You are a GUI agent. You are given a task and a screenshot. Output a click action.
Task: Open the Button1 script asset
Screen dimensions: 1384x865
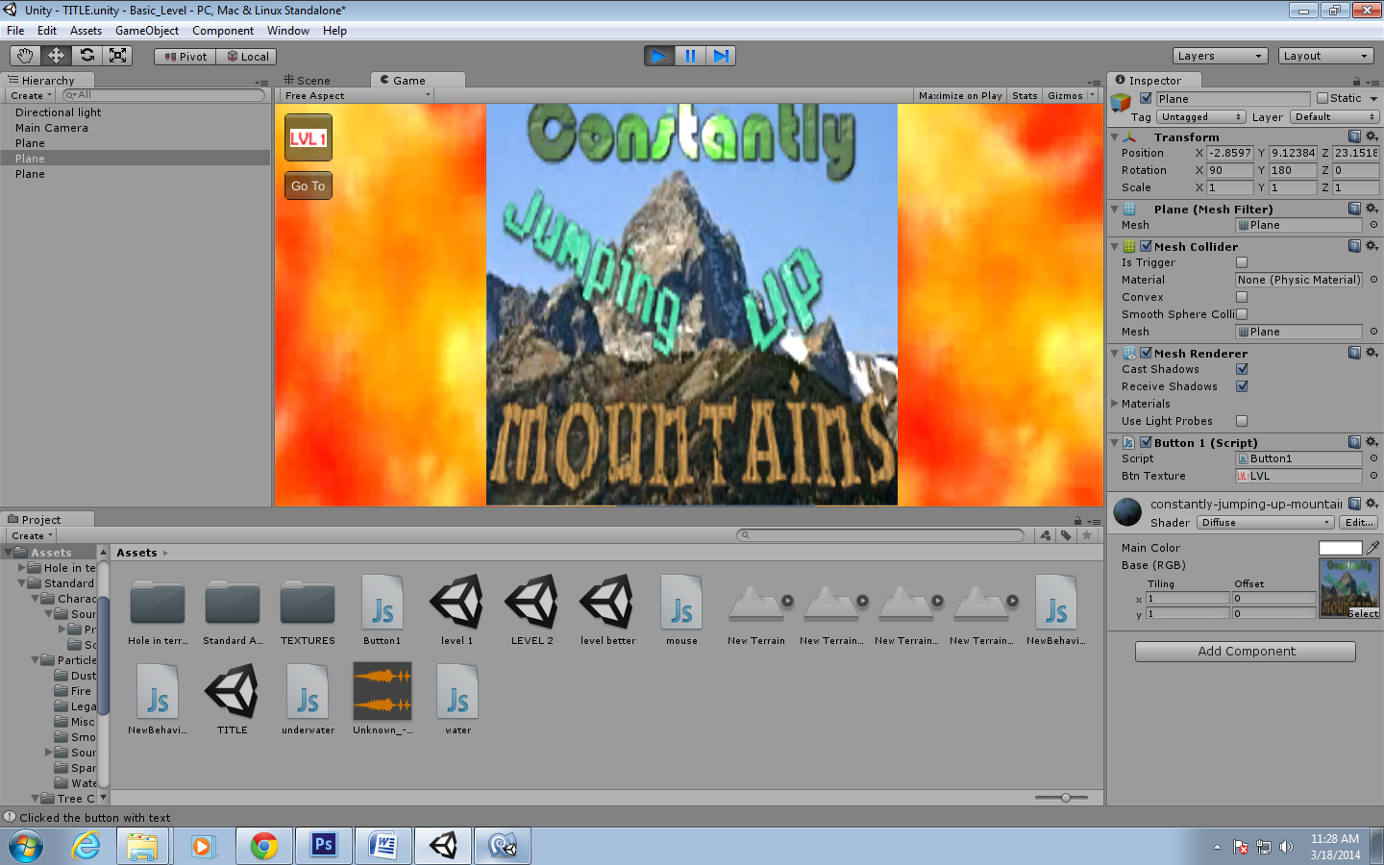click(383, 609)
